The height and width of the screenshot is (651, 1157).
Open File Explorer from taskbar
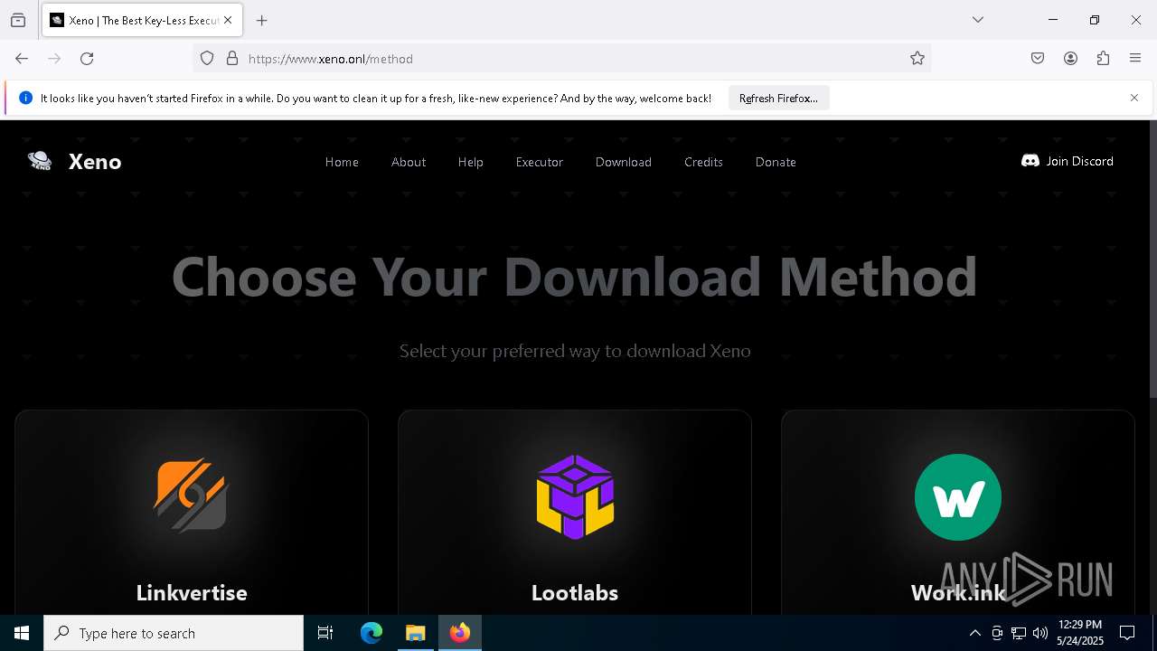415,633
